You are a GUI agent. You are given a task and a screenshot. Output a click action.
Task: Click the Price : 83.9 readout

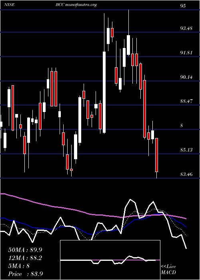tap(25, 274)
